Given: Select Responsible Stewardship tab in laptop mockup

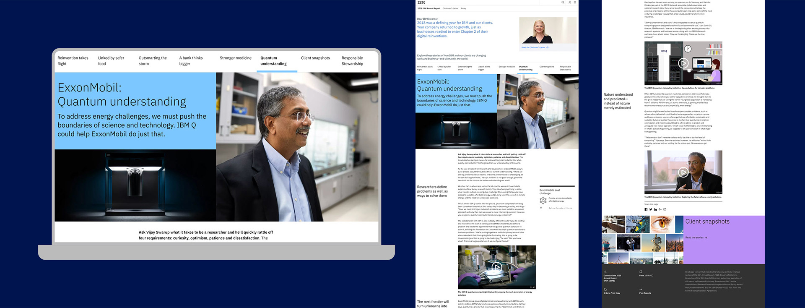Looking at the screenshot, I should click(x=352, y=61).
